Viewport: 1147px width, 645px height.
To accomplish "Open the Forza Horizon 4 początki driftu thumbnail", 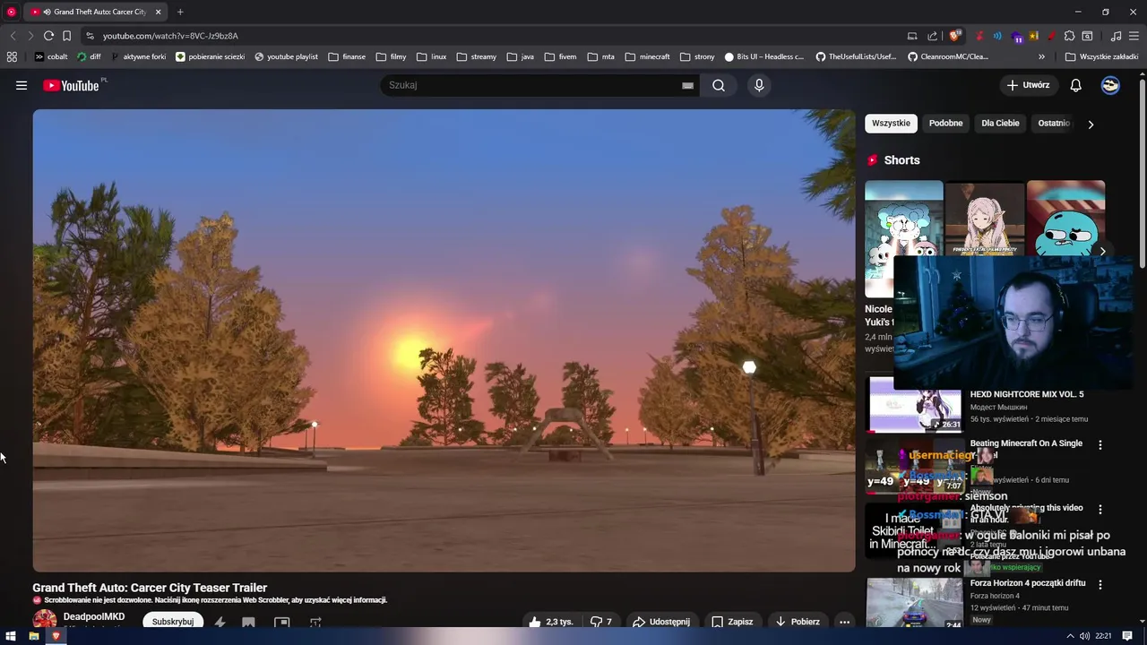I will (x=914, y=603).
